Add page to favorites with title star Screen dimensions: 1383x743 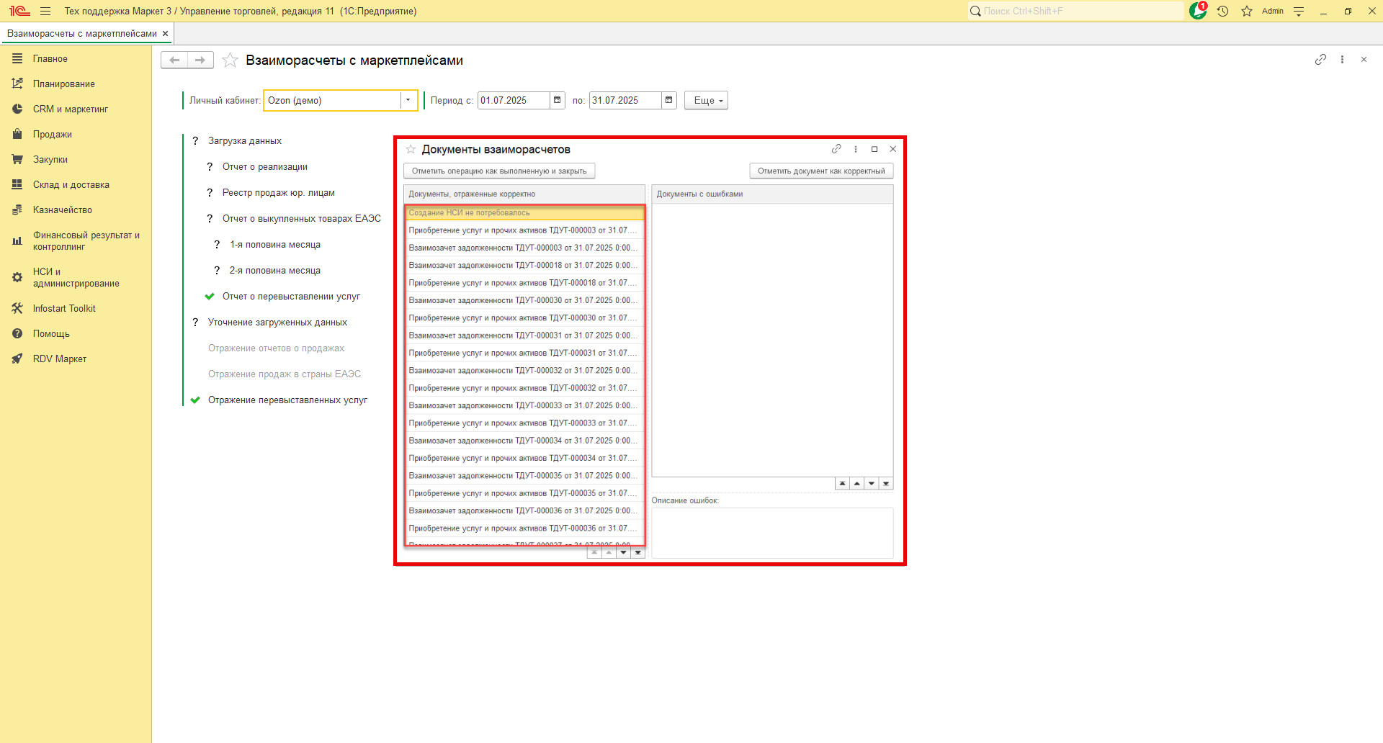coord(230,60)
